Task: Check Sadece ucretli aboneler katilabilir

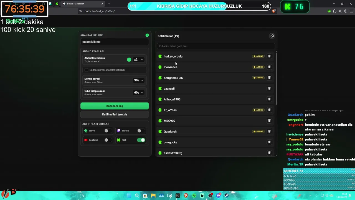Action: point(86,70)
